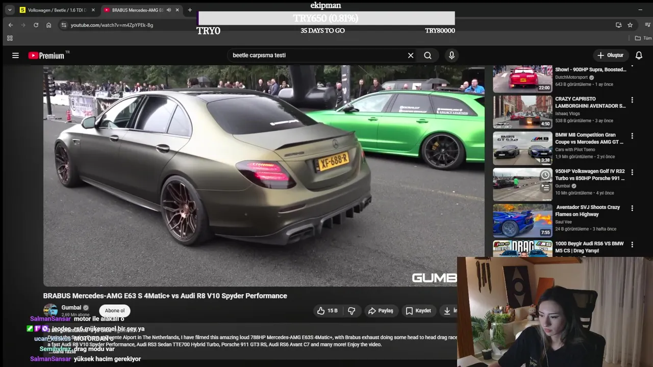The width and height of the screenshot is (653, 367).
Task: Like the video (15 B)
Action: (x=327, y=310)
